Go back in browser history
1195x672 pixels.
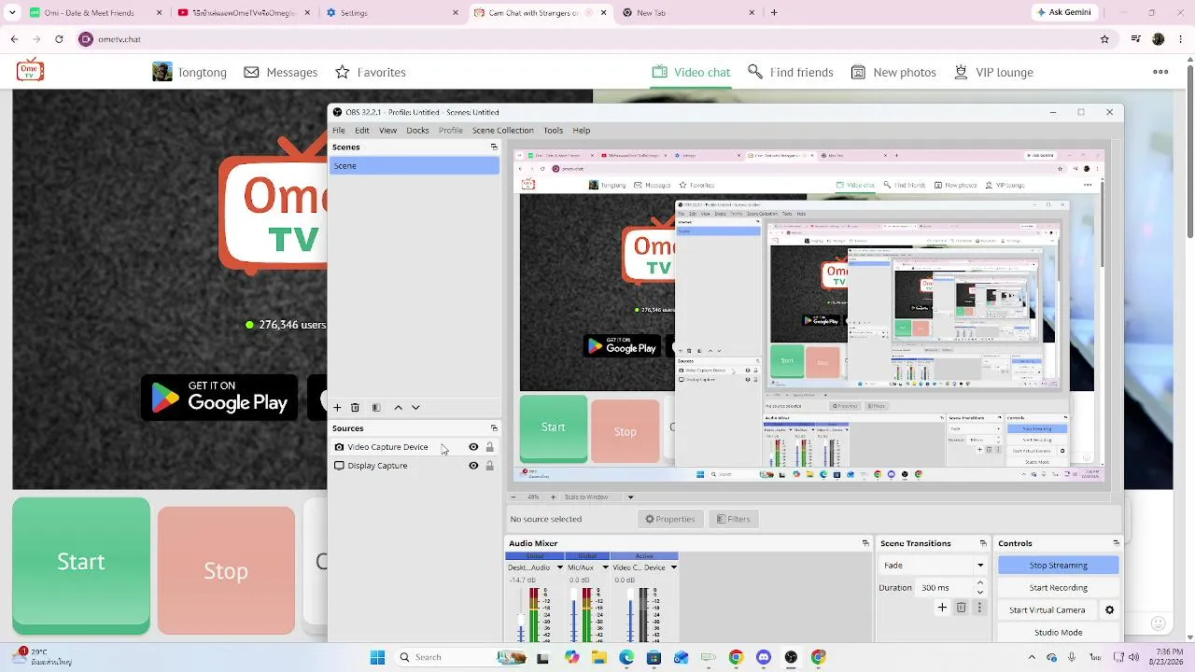coord(15,39)
